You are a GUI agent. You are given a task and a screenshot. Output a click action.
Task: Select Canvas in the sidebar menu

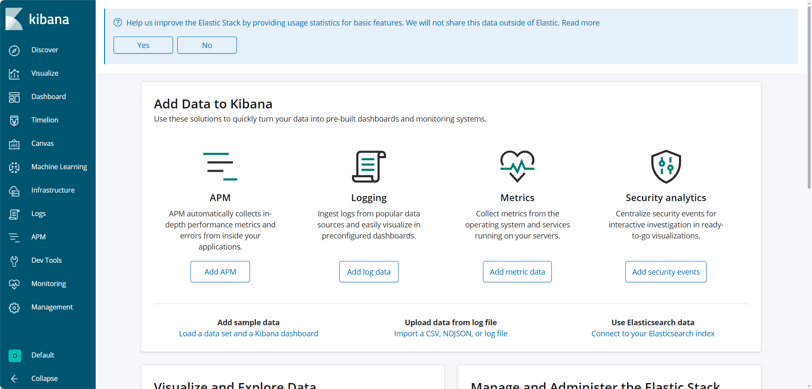(x=43, y=143)
